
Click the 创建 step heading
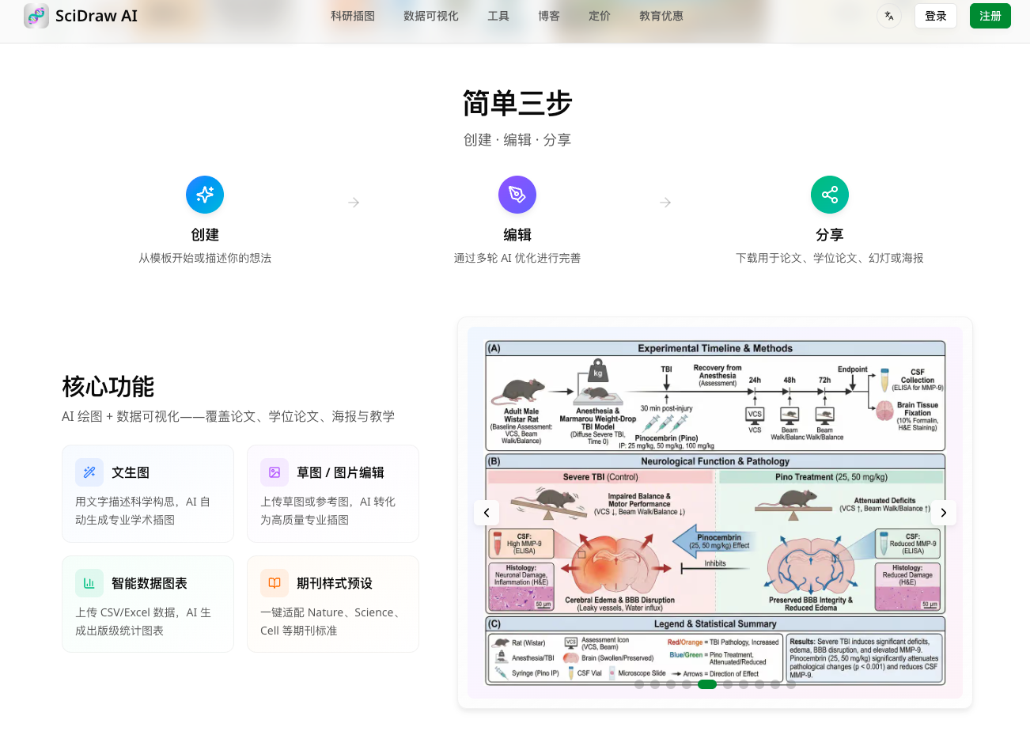click(x=205, y=235)
